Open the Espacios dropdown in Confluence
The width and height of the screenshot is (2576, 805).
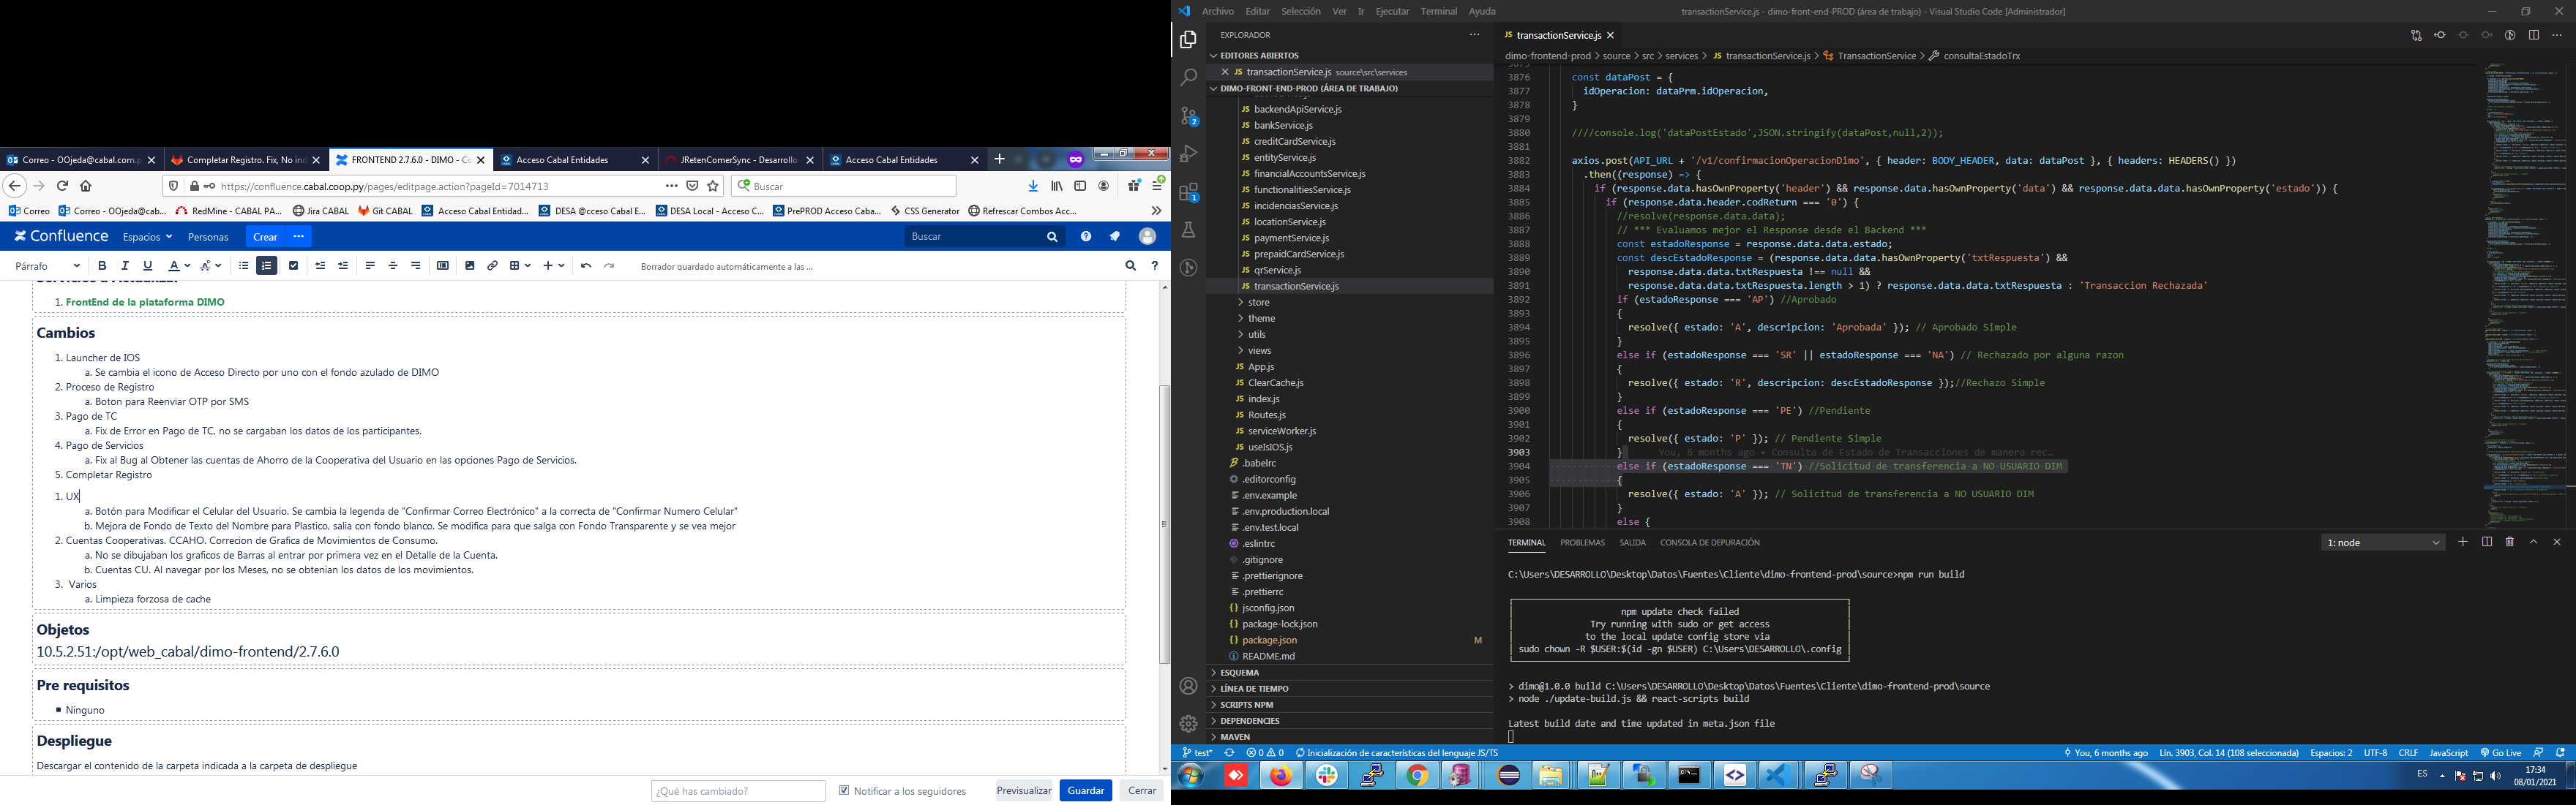click(x=147, y=238)
